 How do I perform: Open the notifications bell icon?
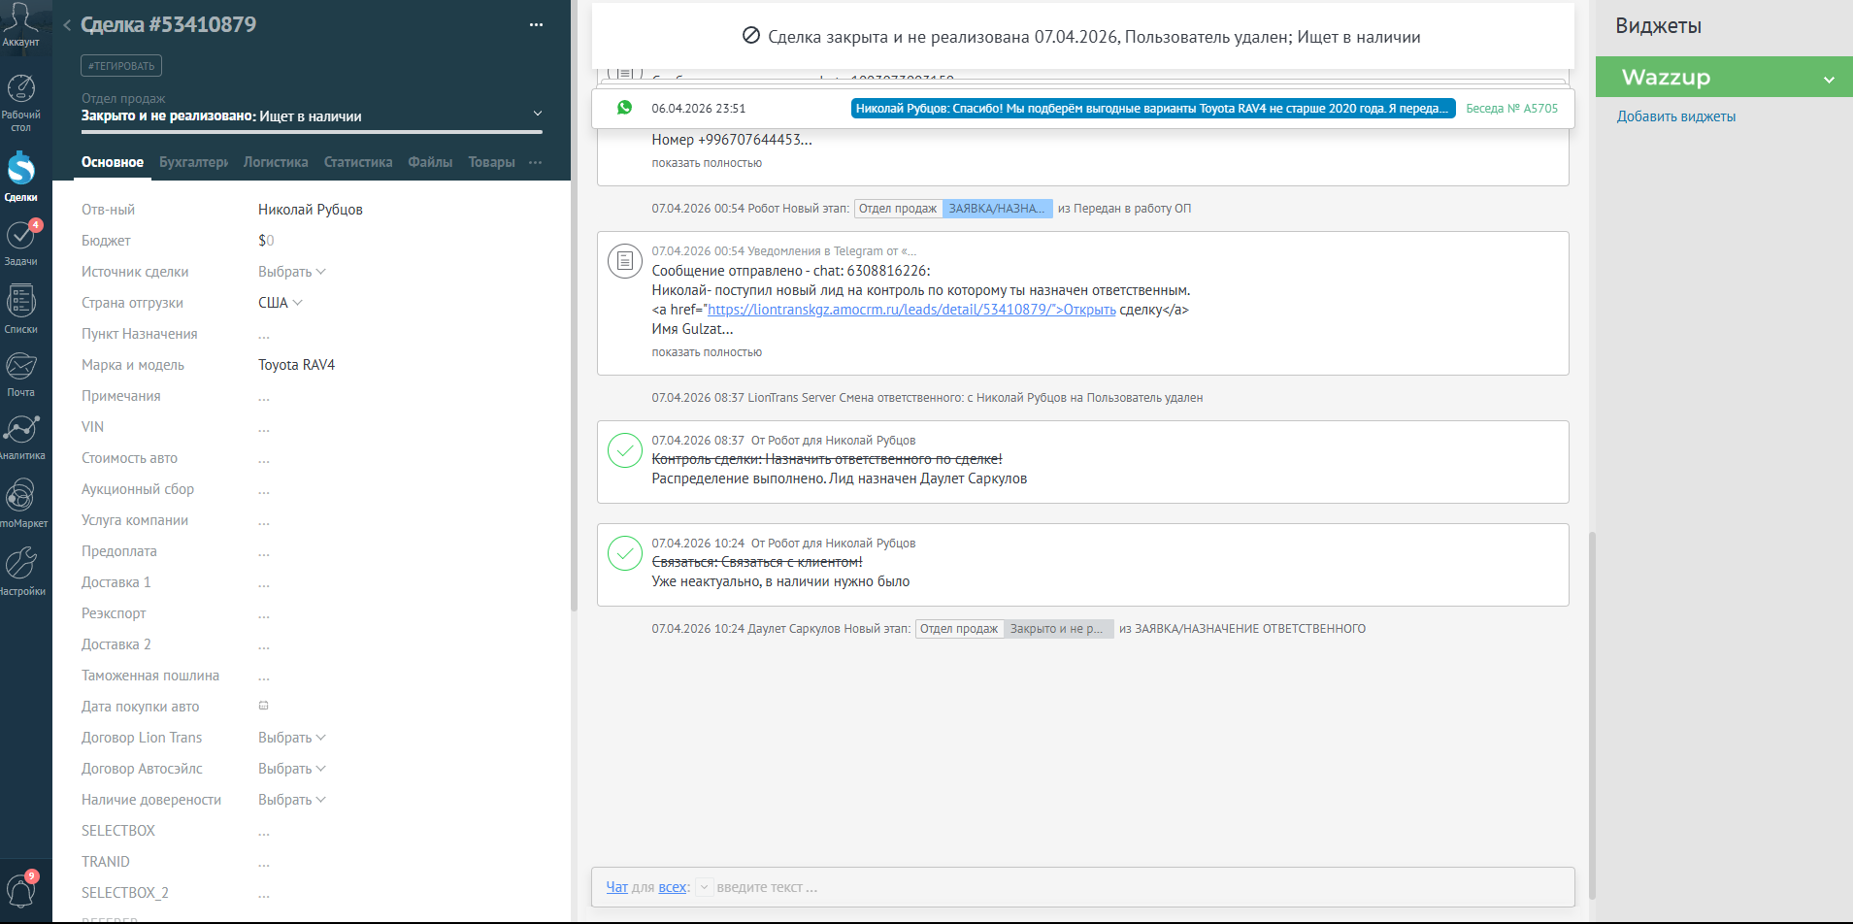click(21, 889)
